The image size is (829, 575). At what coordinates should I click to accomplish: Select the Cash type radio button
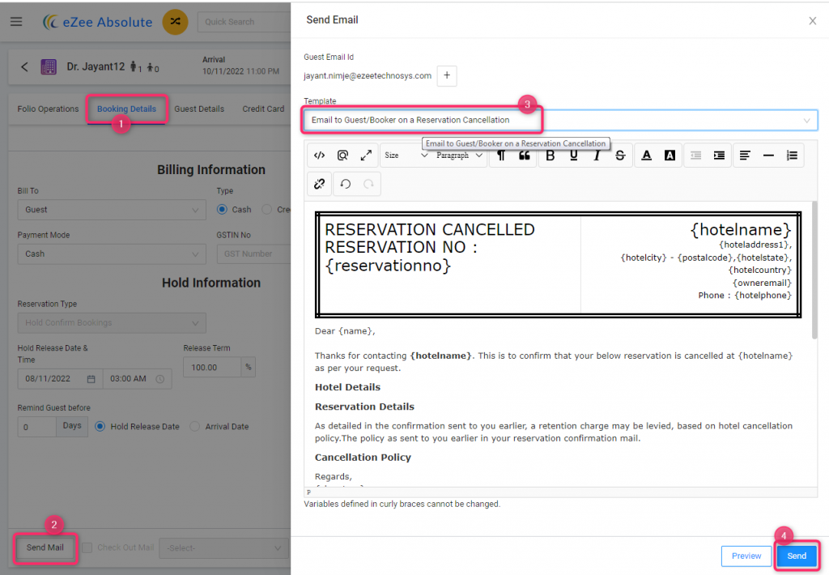point(222,210)
